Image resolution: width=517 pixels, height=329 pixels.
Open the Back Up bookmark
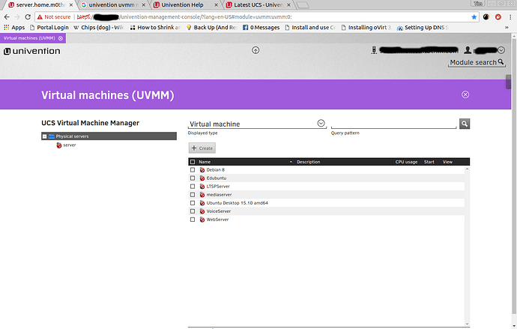coord(211,28)
